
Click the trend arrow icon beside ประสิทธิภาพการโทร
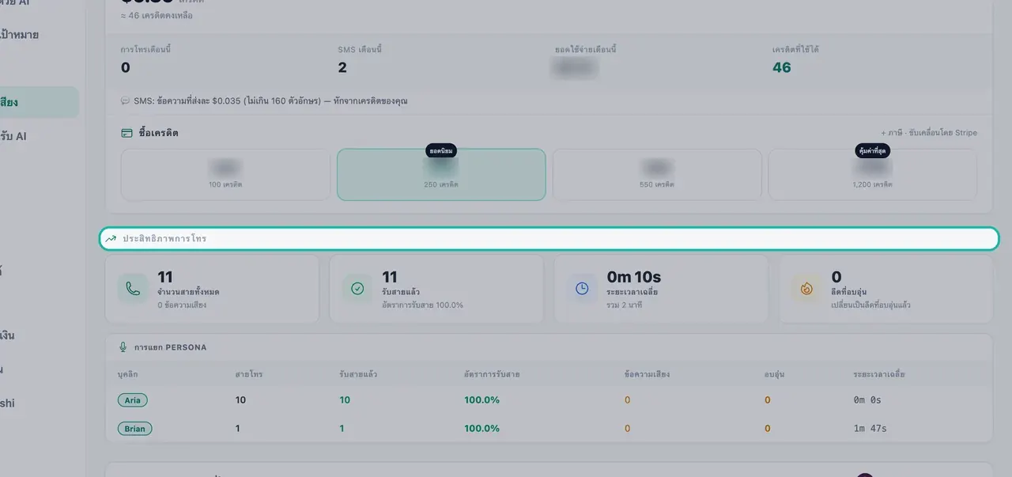click(111, 238)
